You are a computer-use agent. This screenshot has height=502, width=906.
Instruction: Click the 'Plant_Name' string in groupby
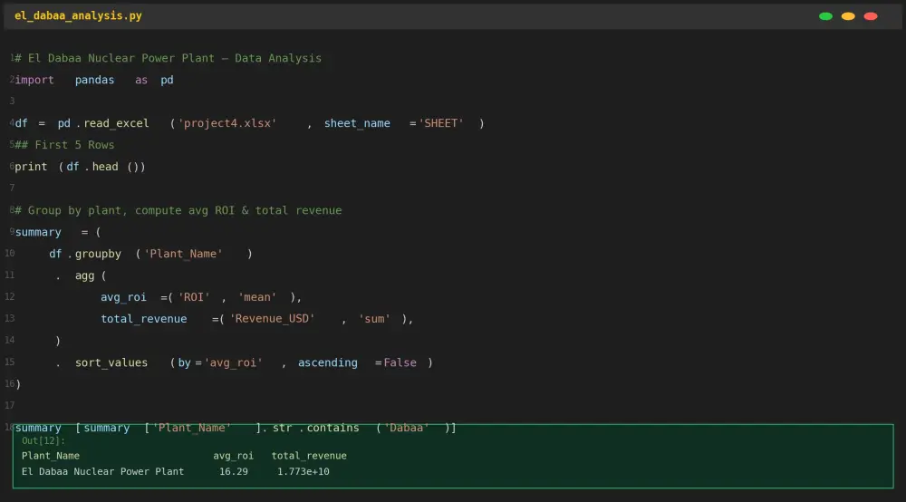pyautogui.click(x=183, y=255)
